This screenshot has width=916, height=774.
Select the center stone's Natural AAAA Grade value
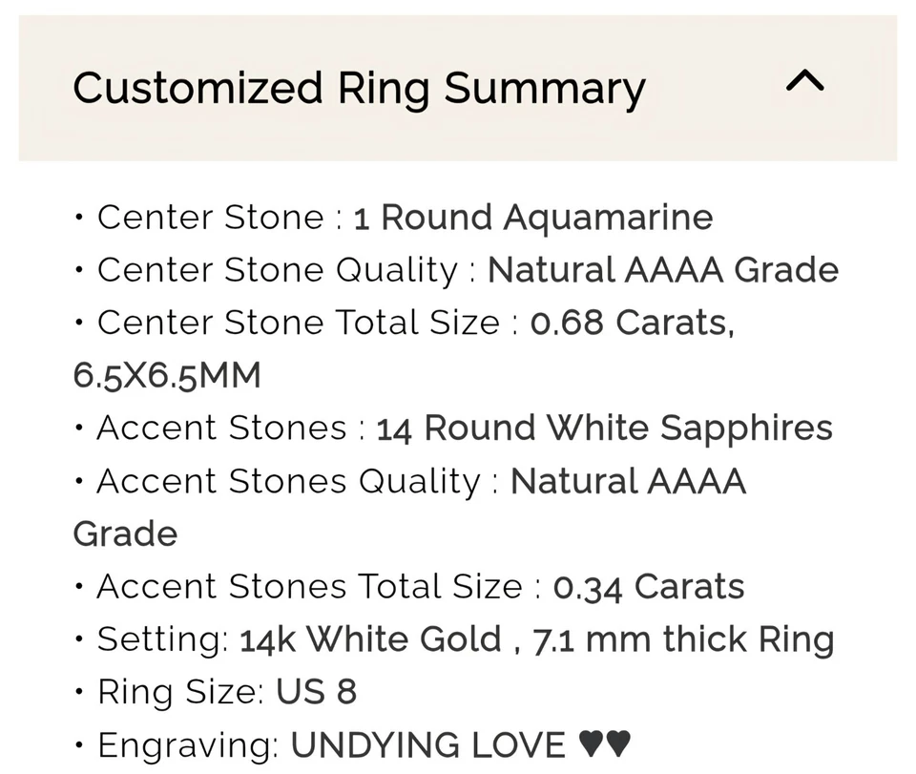pyautogui.click(x=662, y=270)
